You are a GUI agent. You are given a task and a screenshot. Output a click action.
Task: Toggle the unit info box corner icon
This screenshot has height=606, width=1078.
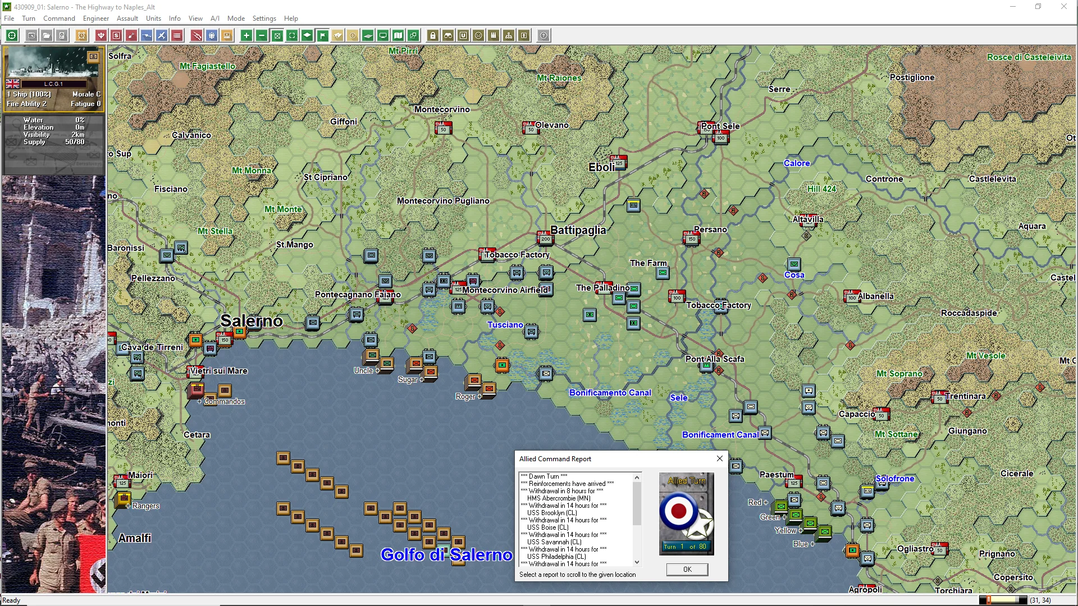point(93,57)
